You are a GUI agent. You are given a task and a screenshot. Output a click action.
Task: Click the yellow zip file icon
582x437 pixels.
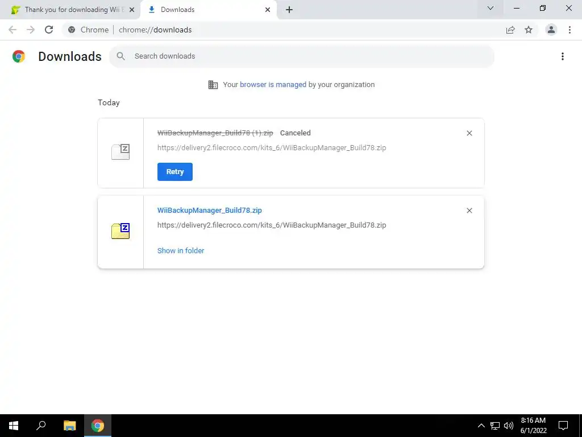click(120, 231)
